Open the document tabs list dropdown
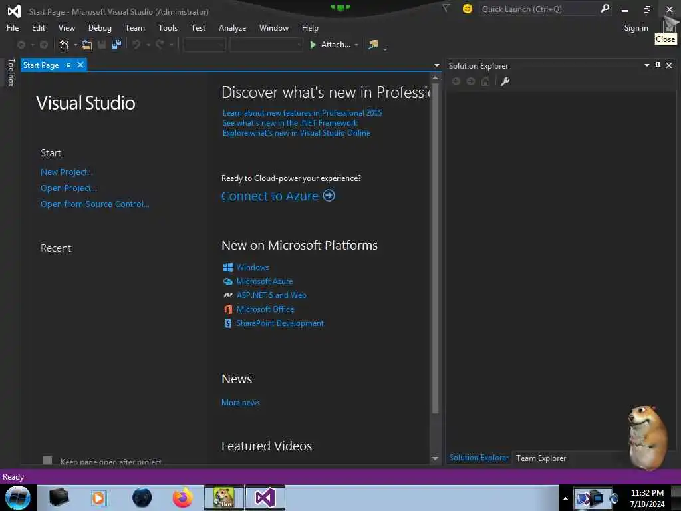This screenshot has height=511, width=681. [x=436, y=66]
